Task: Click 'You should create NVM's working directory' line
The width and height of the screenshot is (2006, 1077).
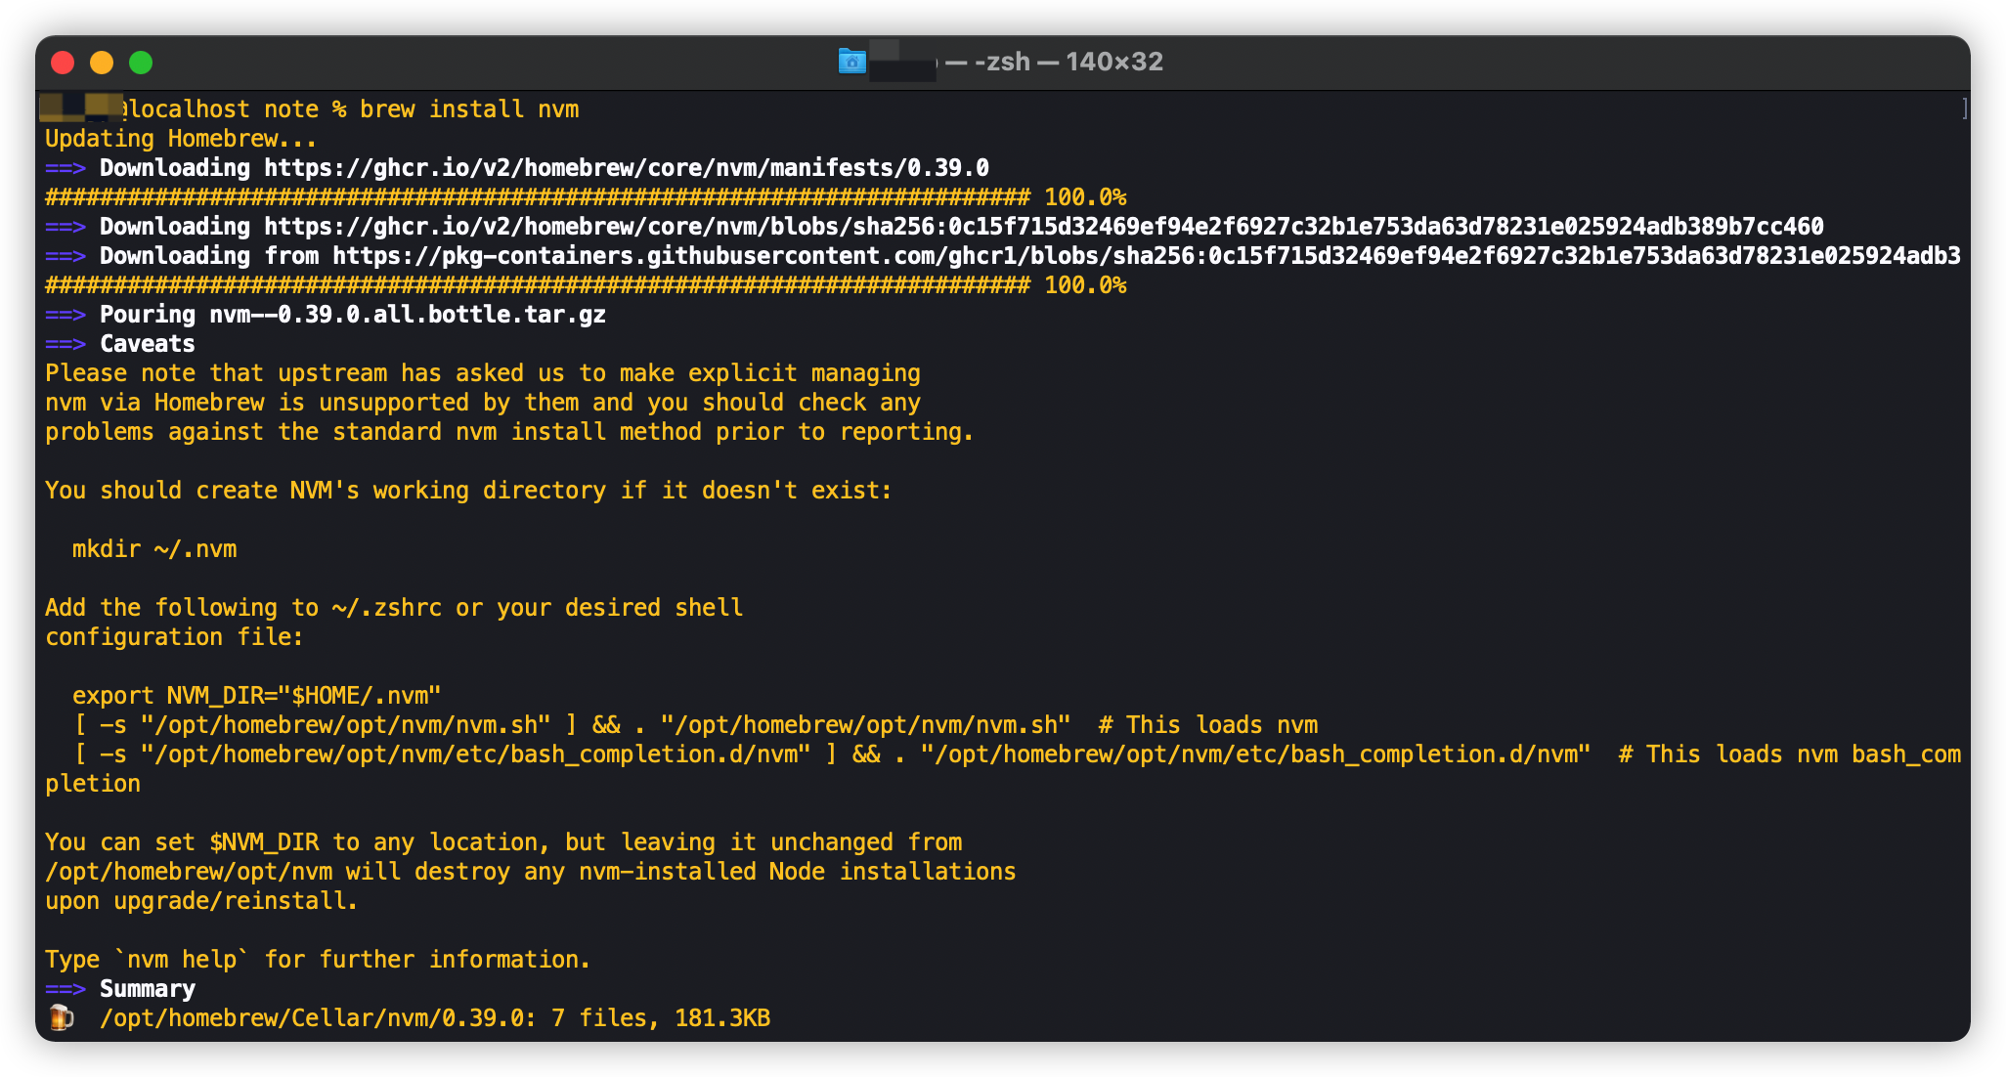Action: click(468, 491)
